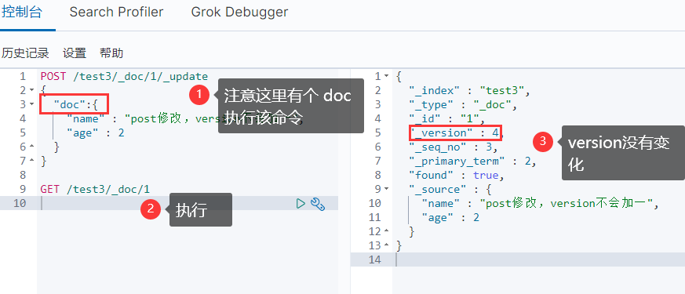Click the POST /test3/_doc/1/_update line
The height and width of the screenshot is (294, 685).
click(125, 76)
